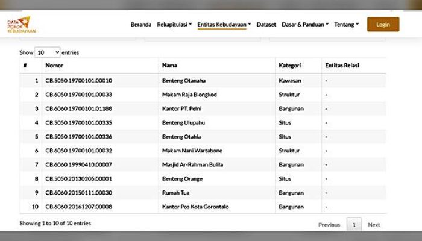Click the Previous pagination link
Image resolution: width=422 pixels, height=241 pixels.
pos(329,225)
